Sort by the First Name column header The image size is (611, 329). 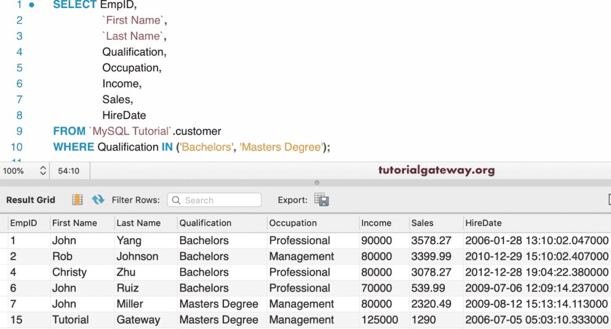tap(74, 223)
